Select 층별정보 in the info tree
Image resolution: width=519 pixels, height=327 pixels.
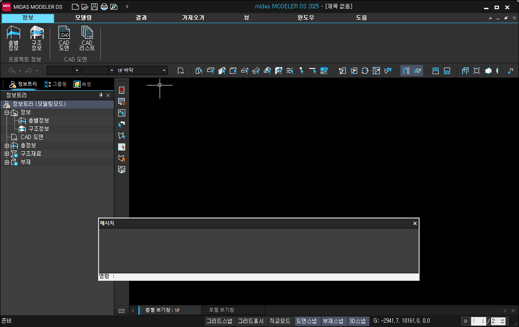[x=39, y=121]
